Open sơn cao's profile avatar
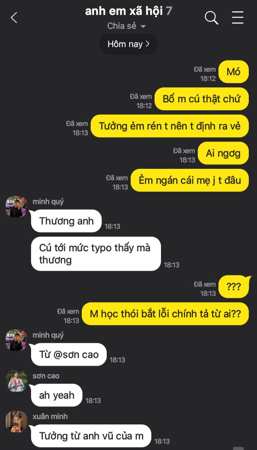The width and height of the screenshot is (257, 450). 16,381
